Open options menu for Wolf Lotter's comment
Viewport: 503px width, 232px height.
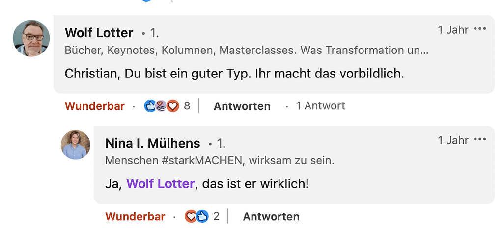[480, 29]
